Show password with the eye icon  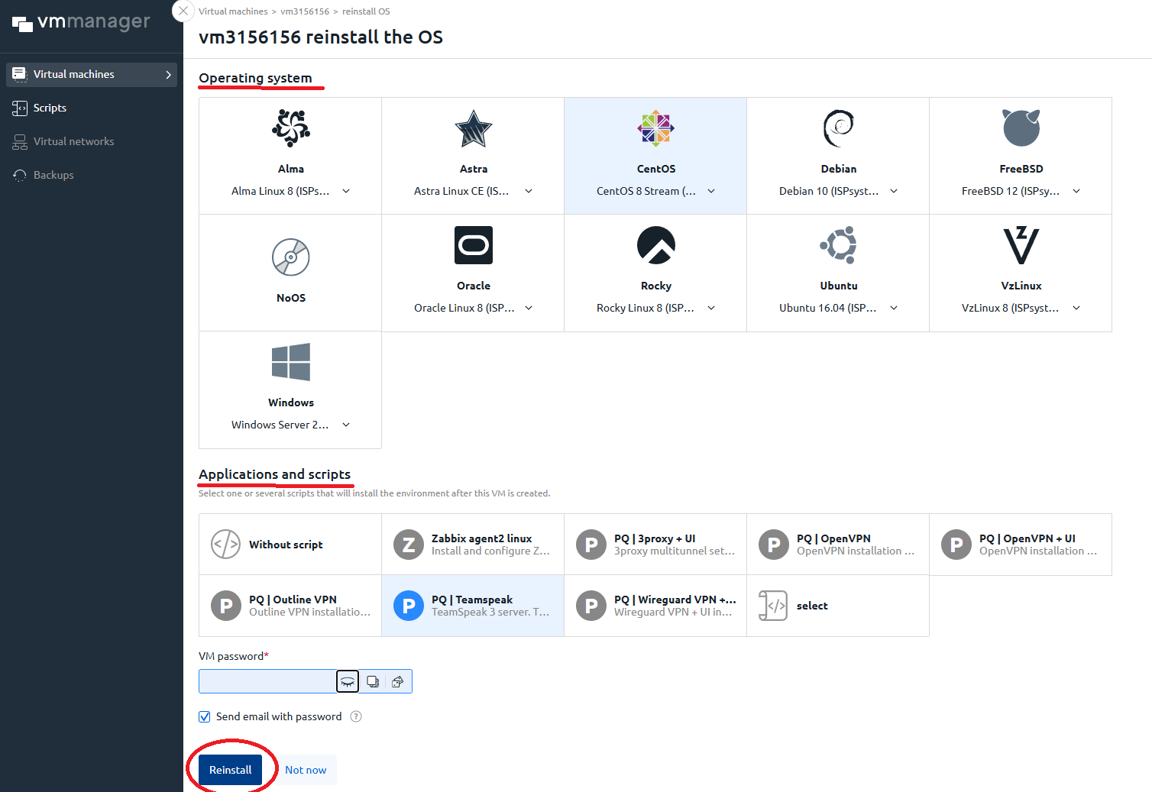coord(348,681)
